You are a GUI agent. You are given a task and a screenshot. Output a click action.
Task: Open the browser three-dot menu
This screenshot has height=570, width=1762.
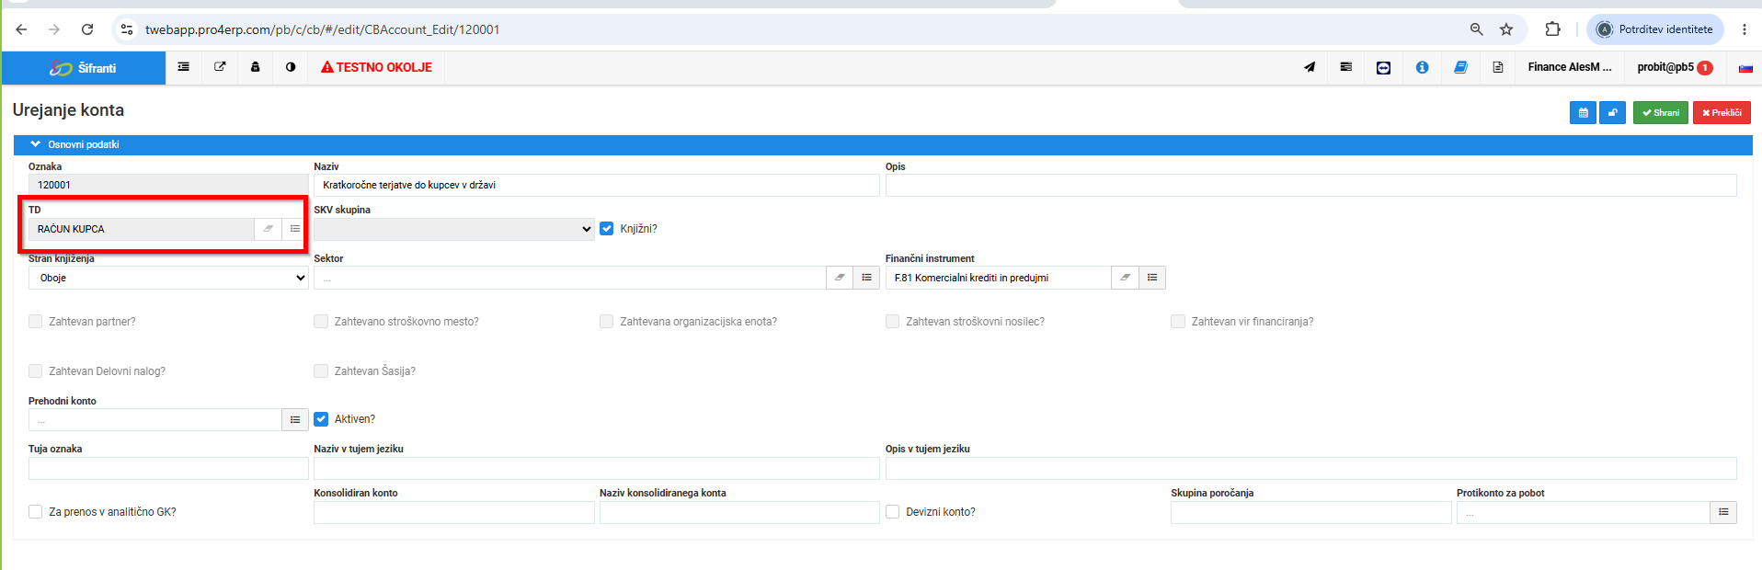click(x=1745, y=29)
